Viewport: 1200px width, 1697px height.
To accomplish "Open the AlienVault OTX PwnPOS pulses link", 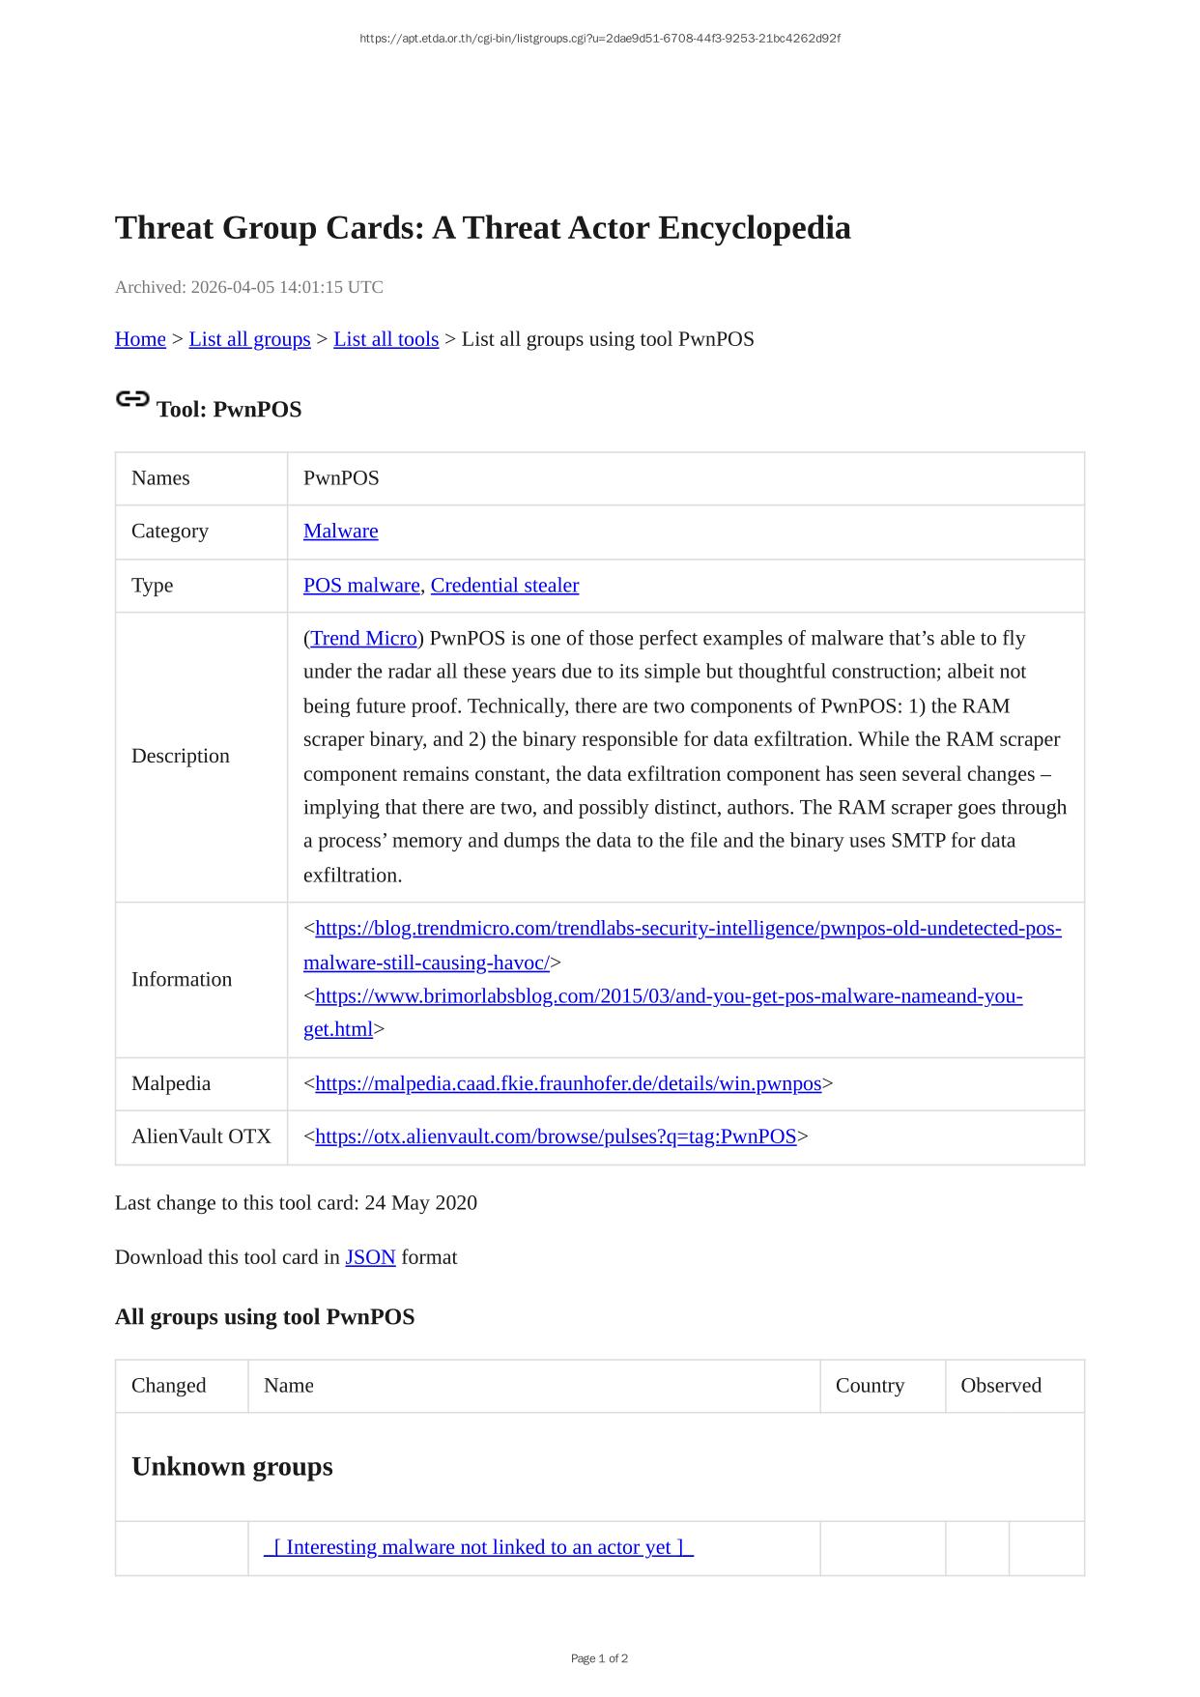I will point(556,1137).
